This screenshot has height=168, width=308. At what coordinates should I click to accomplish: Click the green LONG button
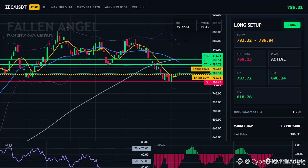(292, 25)
